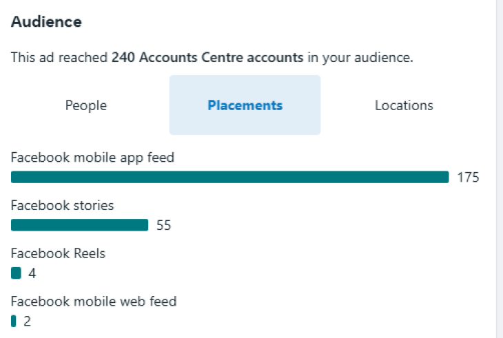503x338 pixels.
Task: Click the 'This ad reached' summary sentence
Action: click(x=212, y=58)
